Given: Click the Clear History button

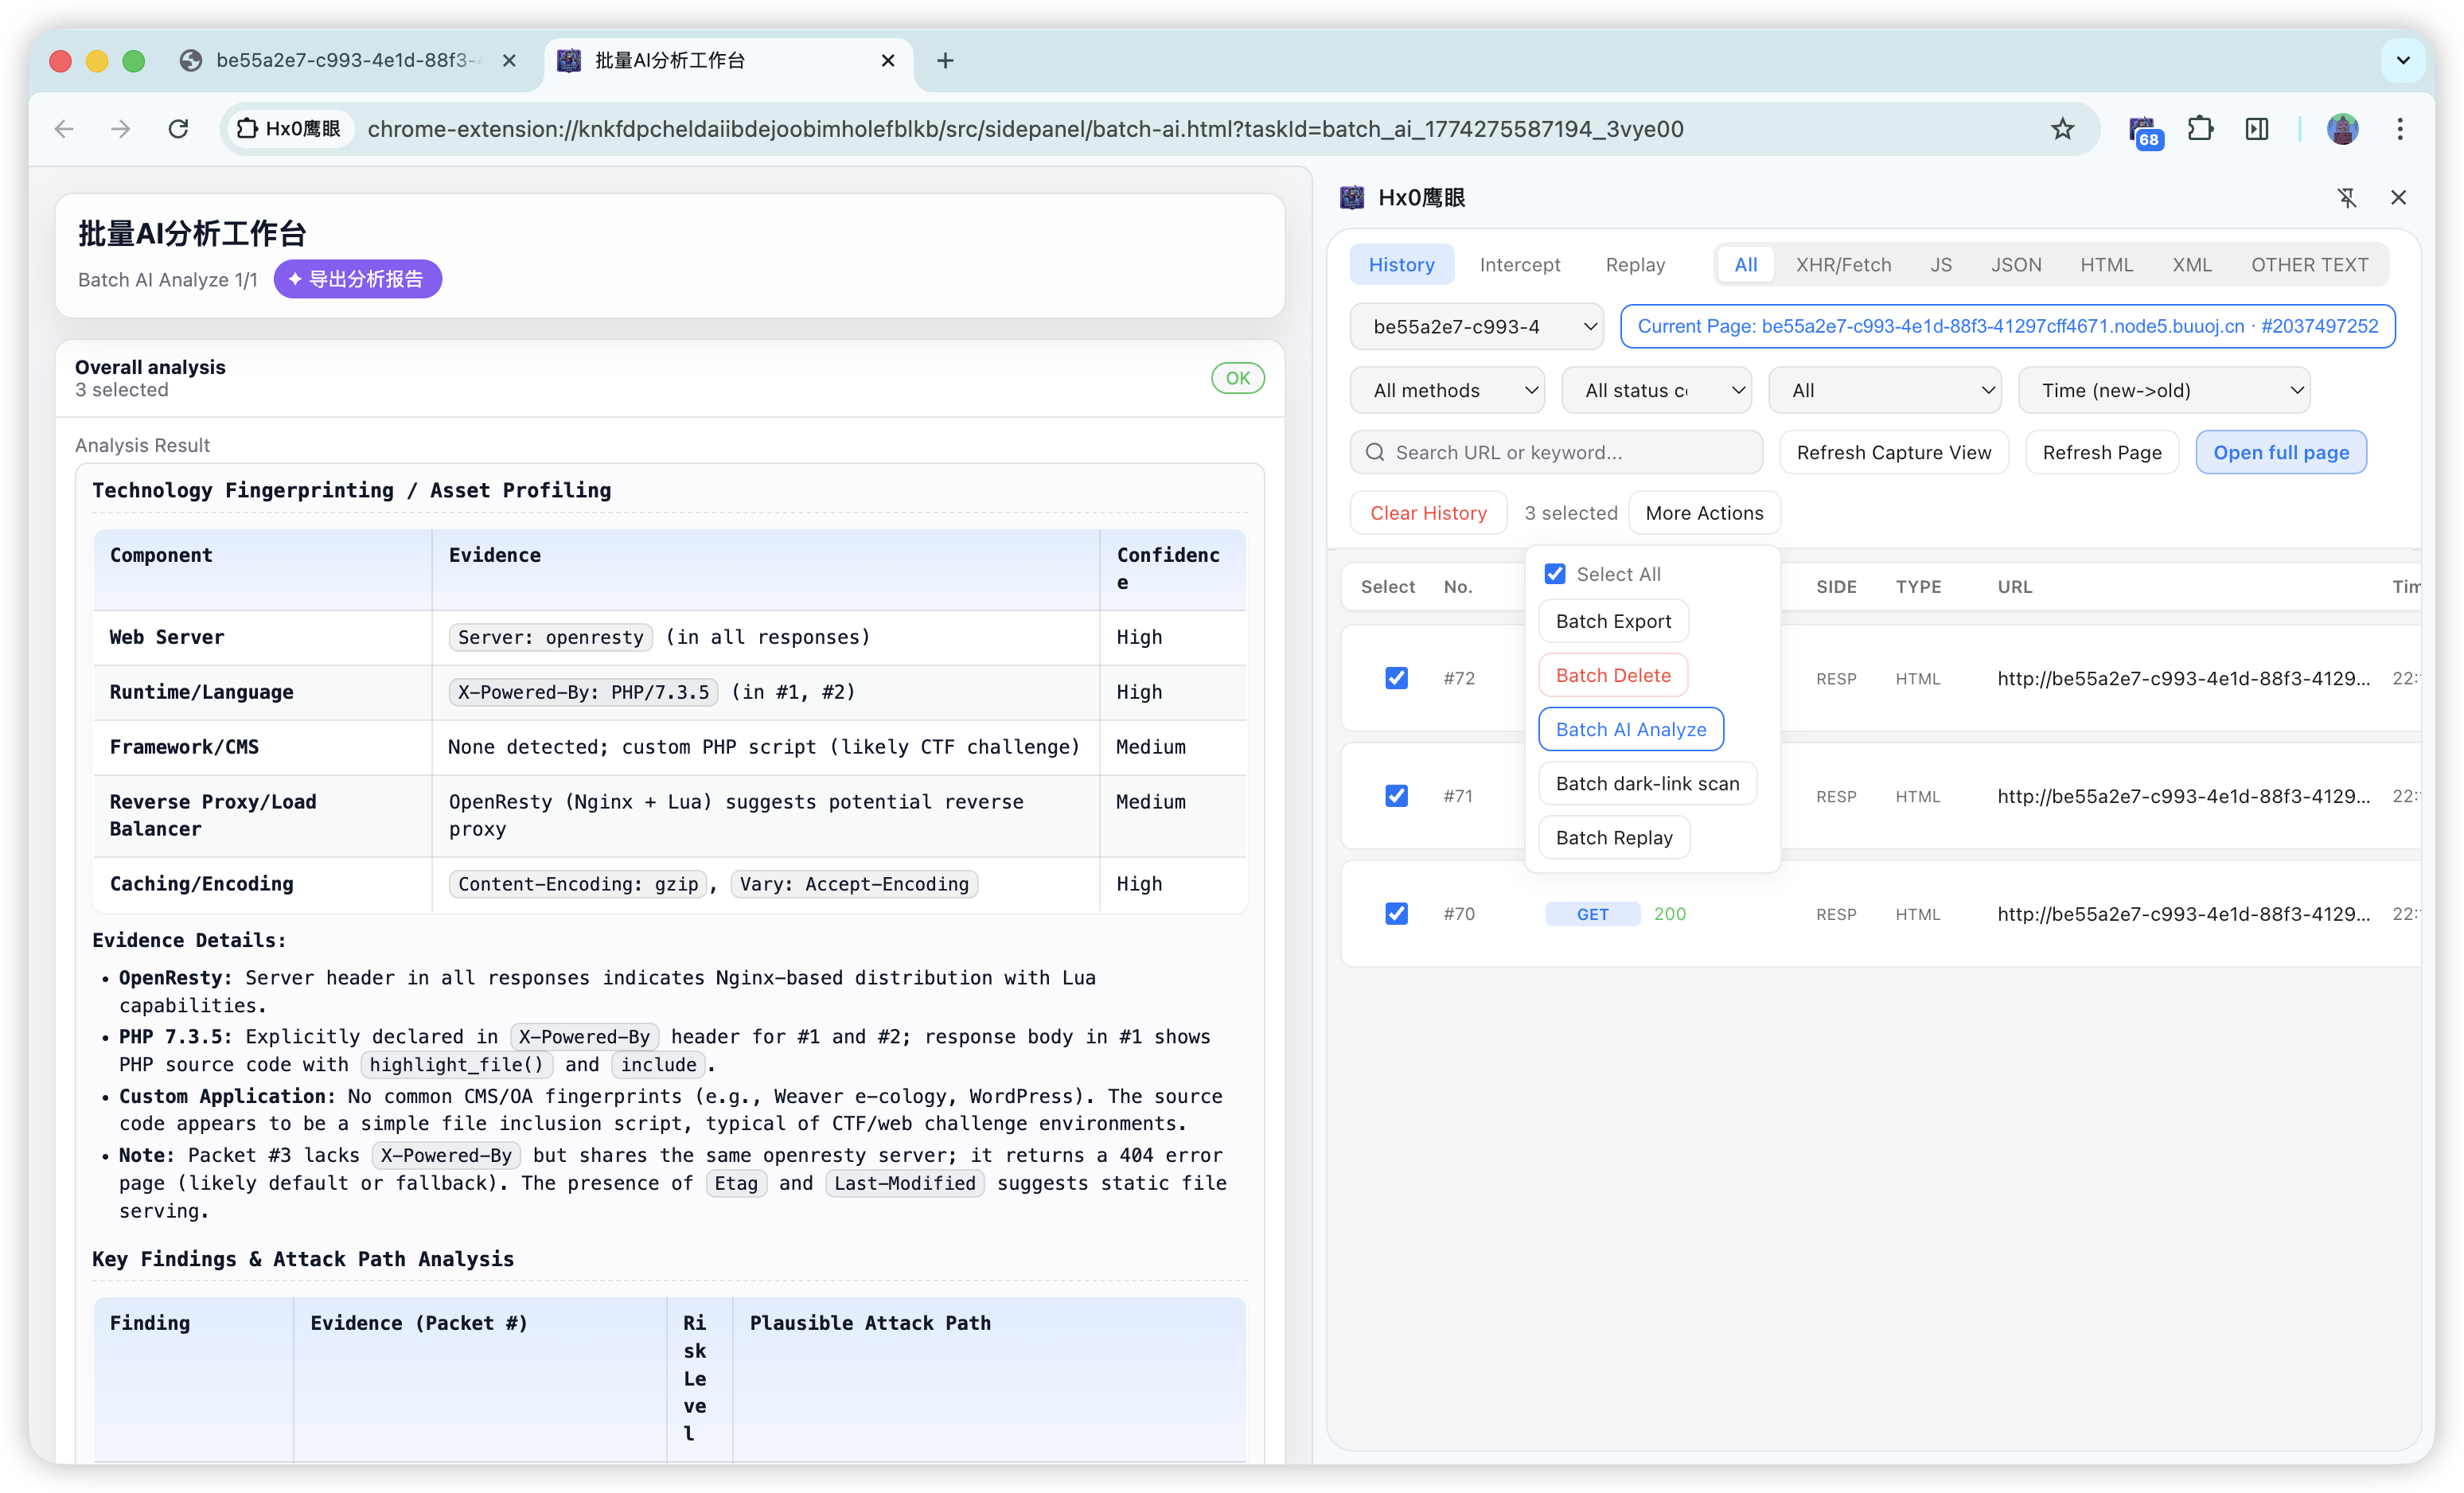Looking at the screenshot, I should pos(1428,513).
